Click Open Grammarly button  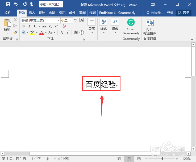point(131,27)
